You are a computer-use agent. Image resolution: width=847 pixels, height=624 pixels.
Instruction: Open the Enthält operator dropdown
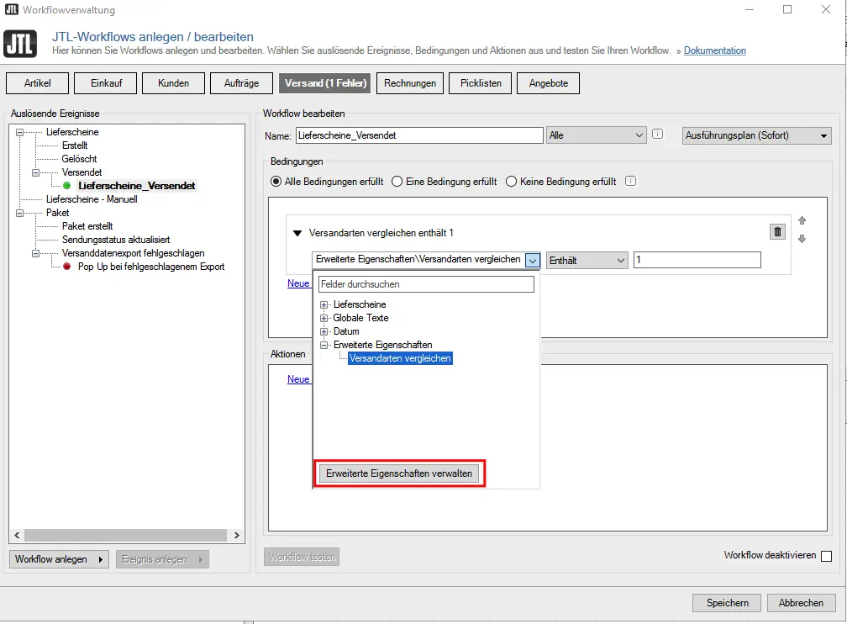[x=587, y=261]
